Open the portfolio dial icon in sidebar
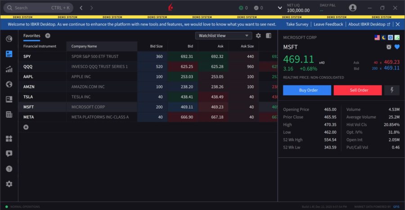 click(x=9, y=39)
